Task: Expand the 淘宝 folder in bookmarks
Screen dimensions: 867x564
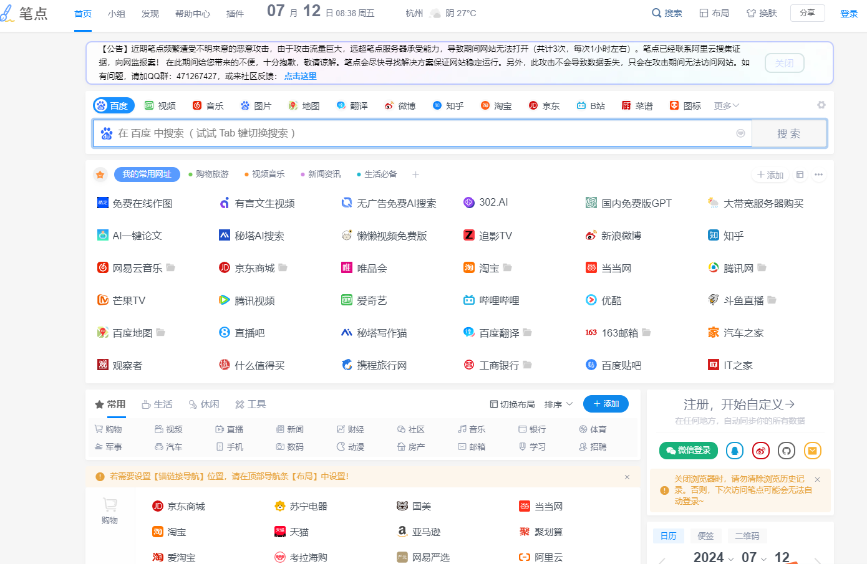Action: click(x=508, y=267)
